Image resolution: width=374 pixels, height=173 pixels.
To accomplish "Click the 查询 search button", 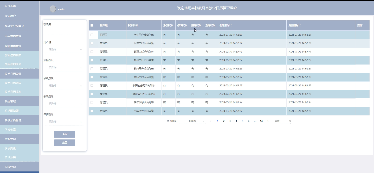I will (65, 134).
